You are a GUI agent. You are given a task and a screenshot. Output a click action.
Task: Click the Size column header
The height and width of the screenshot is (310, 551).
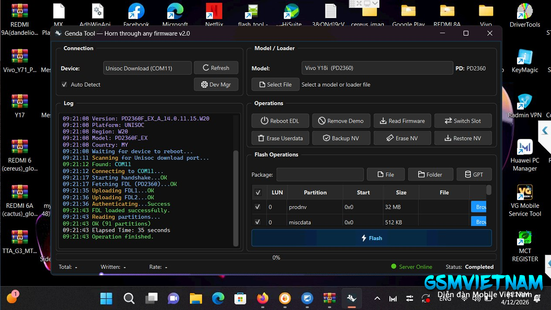pos(401,193)
